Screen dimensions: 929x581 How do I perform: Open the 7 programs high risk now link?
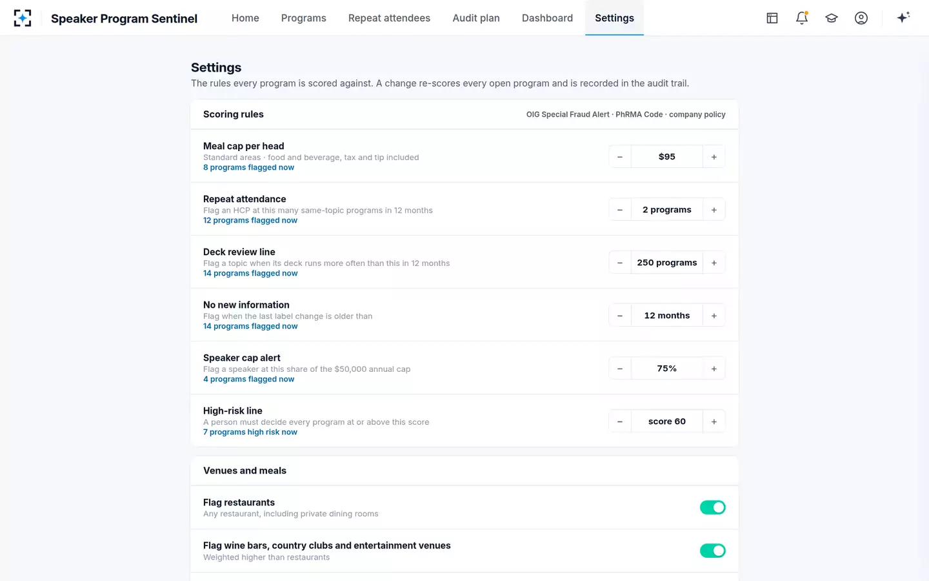(250, 432)
